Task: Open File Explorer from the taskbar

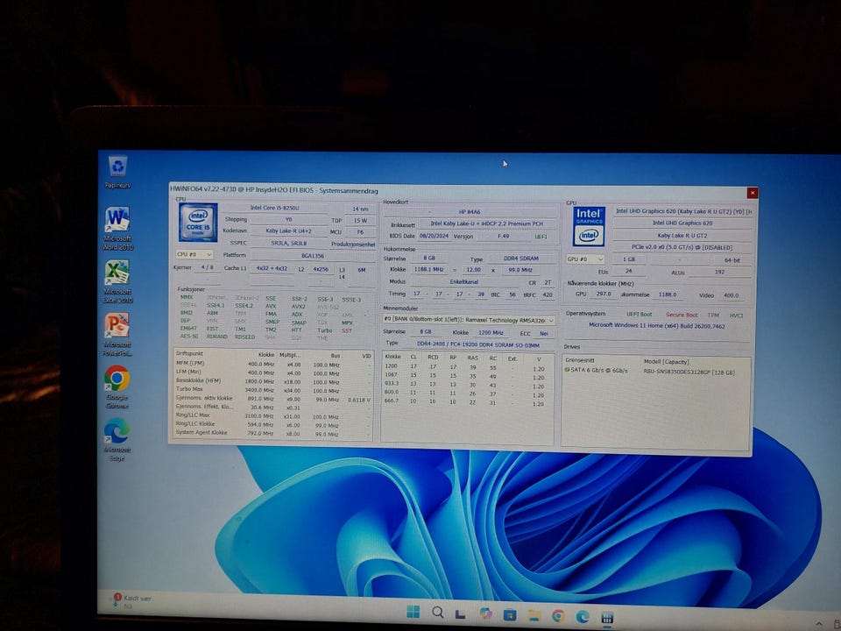Action: pyautogui.click(x=534, y=615)
